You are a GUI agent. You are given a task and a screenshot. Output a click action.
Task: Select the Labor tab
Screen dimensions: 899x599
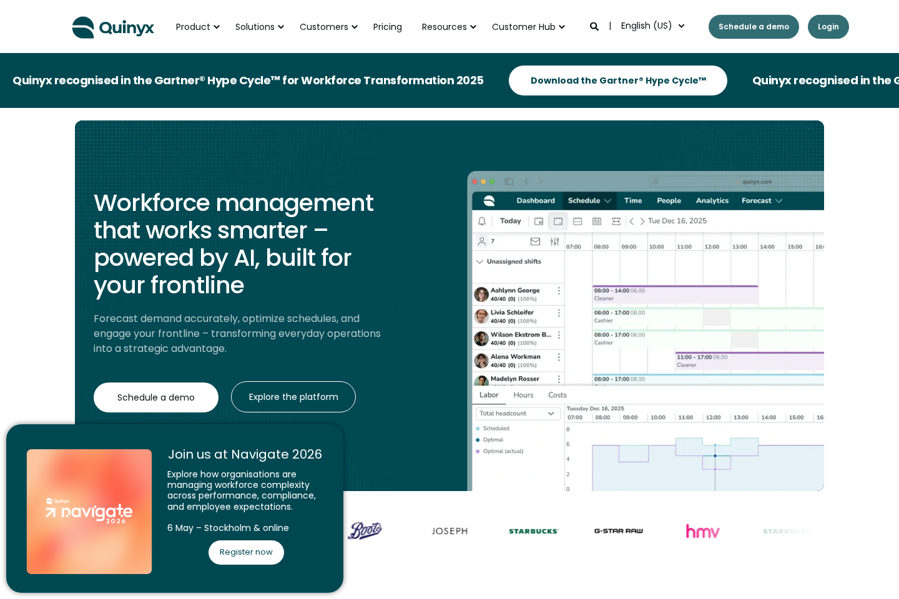tap(489, 395)
